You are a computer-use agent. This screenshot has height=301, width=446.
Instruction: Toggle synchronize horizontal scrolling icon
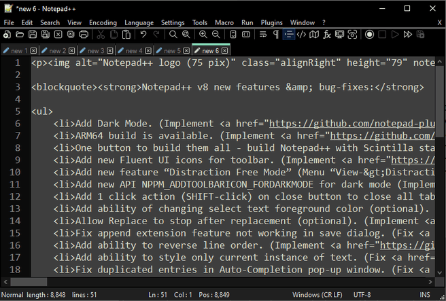click(x=246, y=35)
